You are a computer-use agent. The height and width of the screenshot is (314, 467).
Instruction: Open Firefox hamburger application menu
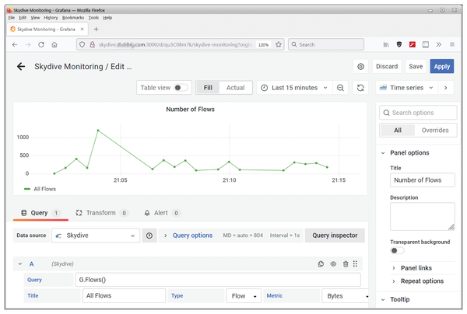452,44
